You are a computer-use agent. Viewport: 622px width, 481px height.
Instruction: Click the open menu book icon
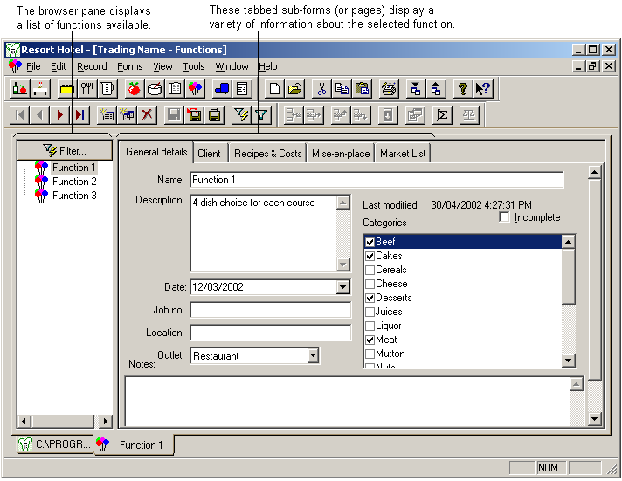pos(175,88)
